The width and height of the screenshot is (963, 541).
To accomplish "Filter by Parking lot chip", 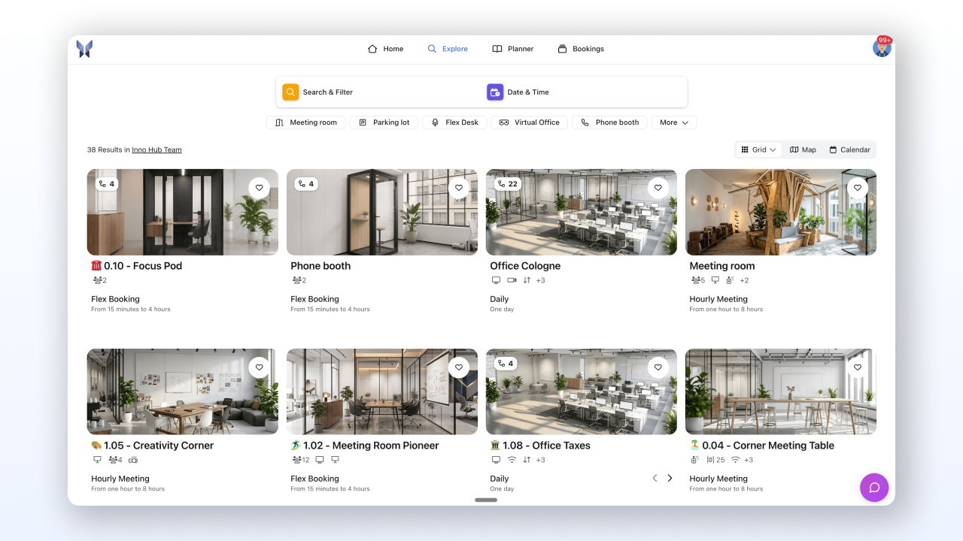I will (x=384, y=122).
